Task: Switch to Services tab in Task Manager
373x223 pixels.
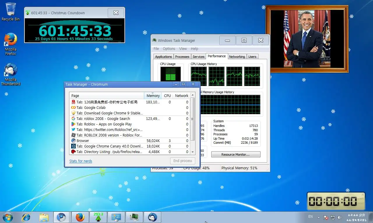Action: point(198,57)
